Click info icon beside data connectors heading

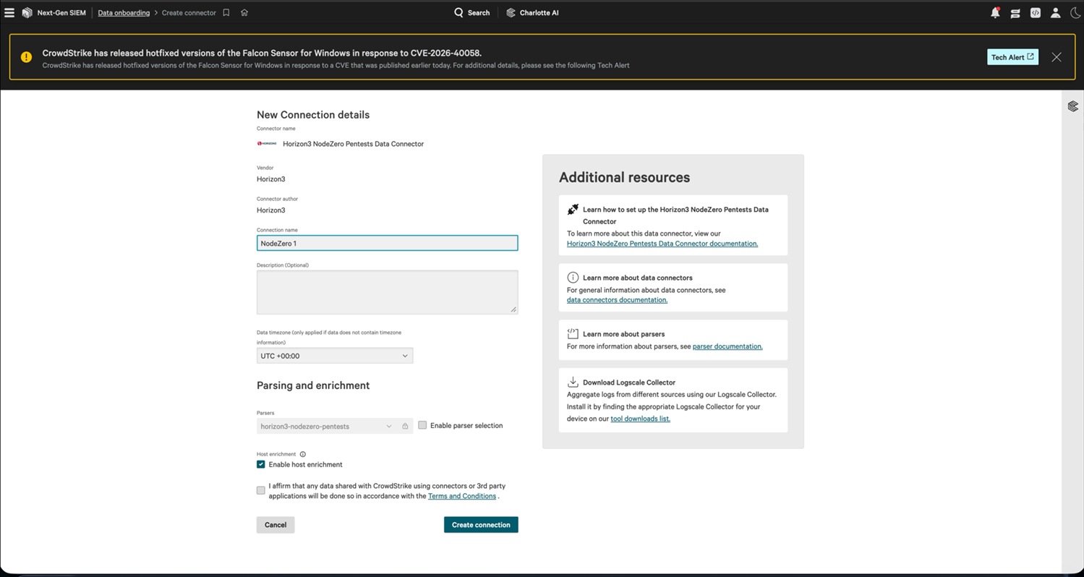click(x=573, y=278)
